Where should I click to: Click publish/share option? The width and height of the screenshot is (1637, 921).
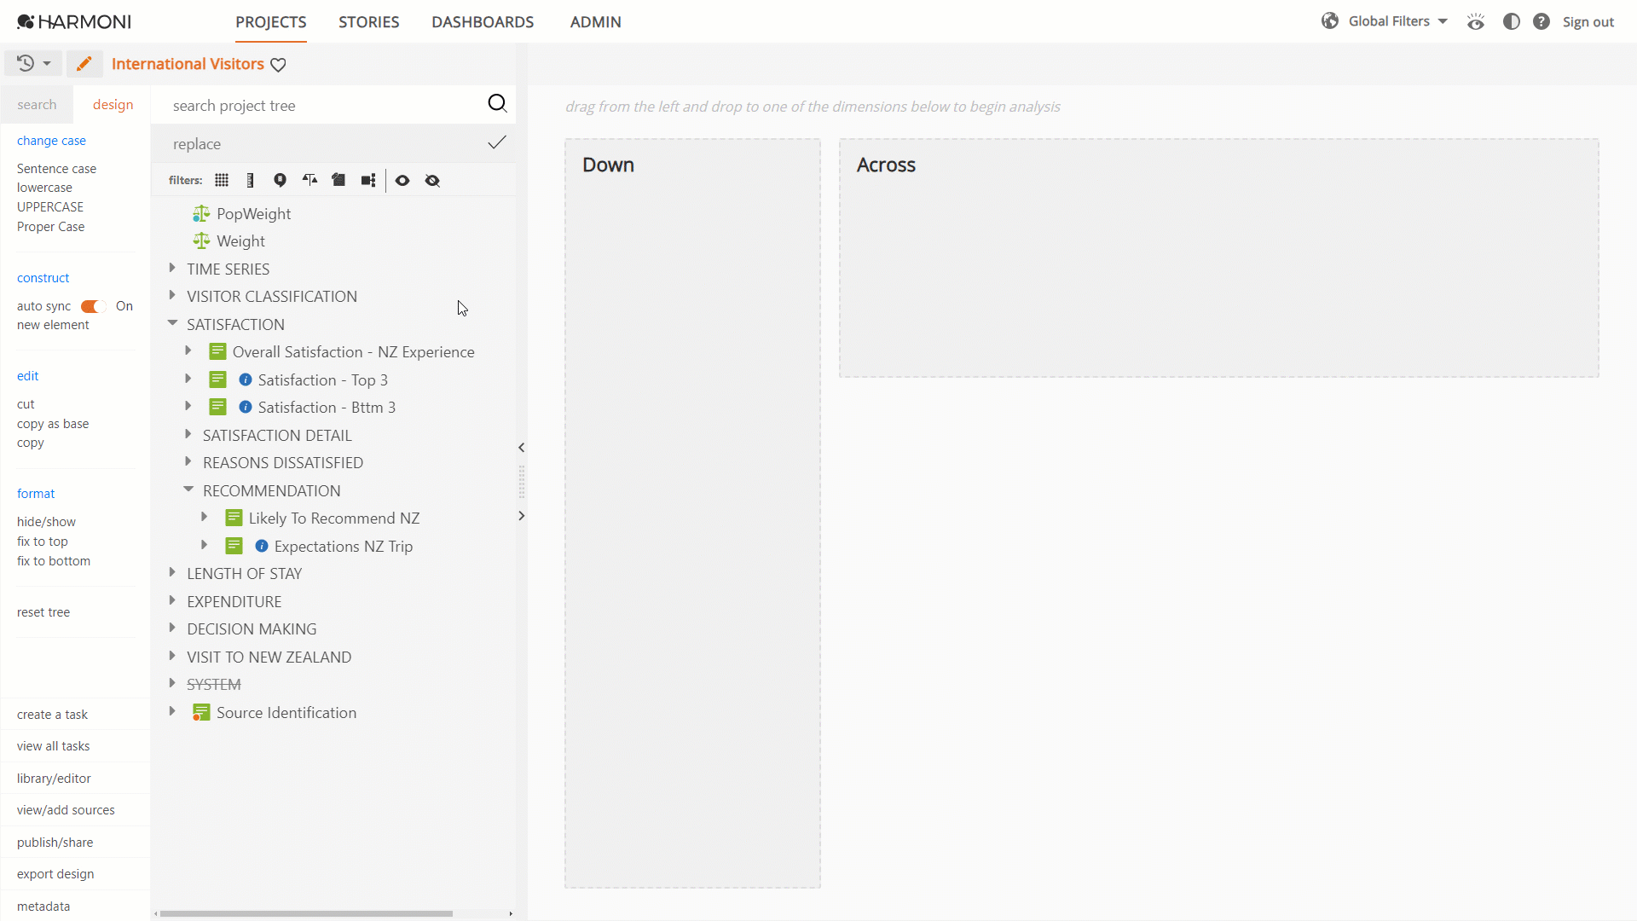55,843
